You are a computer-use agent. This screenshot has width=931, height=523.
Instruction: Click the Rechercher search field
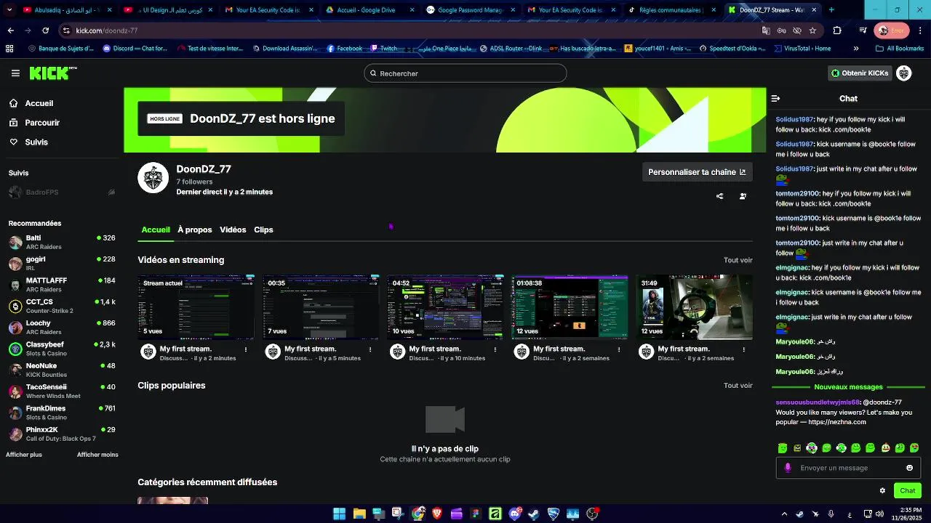tap(465, 73)
